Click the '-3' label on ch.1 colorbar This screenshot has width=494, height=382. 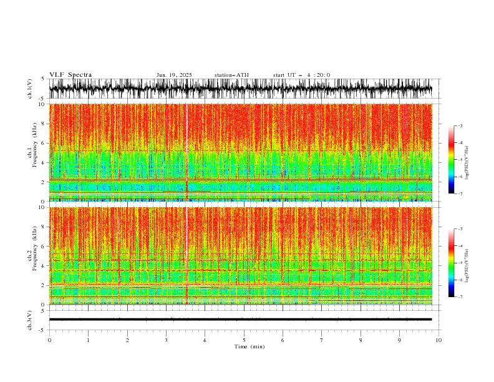pyautogui.click(x=460, y=125)
